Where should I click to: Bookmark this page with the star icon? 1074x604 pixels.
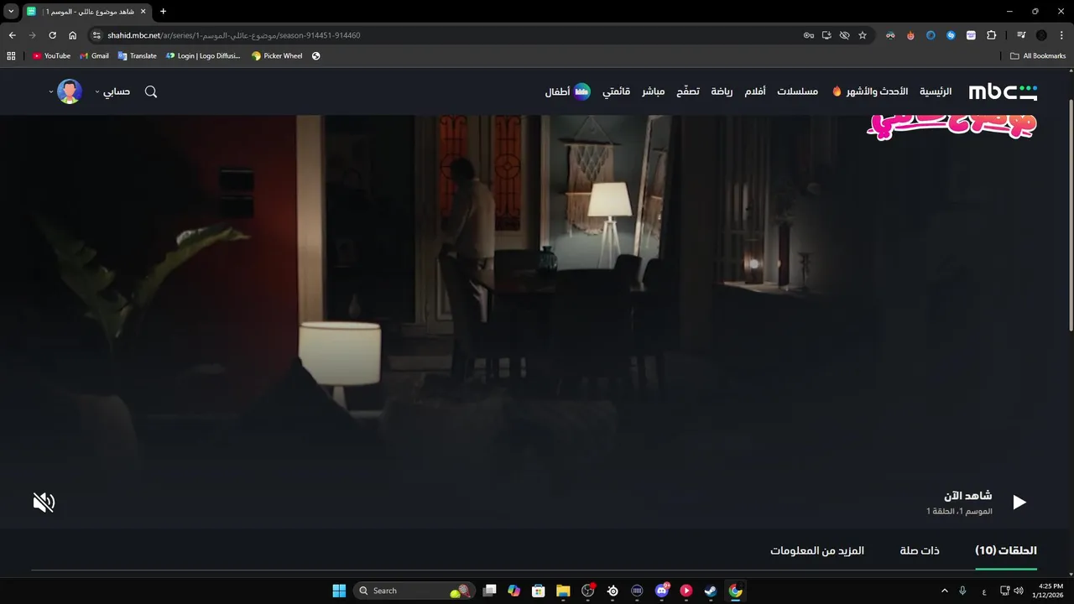click(862, 35)
